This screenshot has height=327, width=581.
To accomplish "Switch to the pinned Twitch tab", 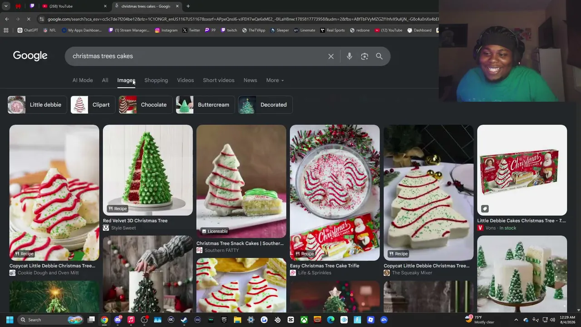I will click(32, 6).
